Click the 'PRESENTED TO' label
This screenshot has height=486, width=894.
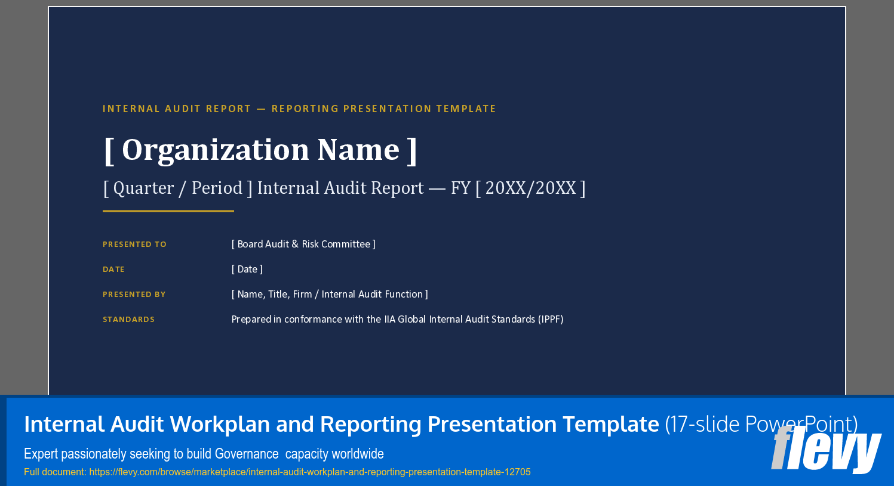coord(134,244)
